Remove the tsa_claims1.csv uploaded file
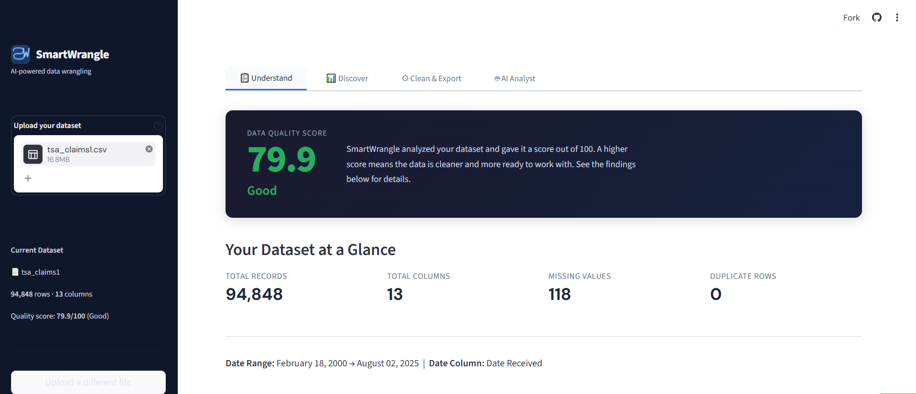This screenshot has width=916, height=394. click(x=149, y=149)
